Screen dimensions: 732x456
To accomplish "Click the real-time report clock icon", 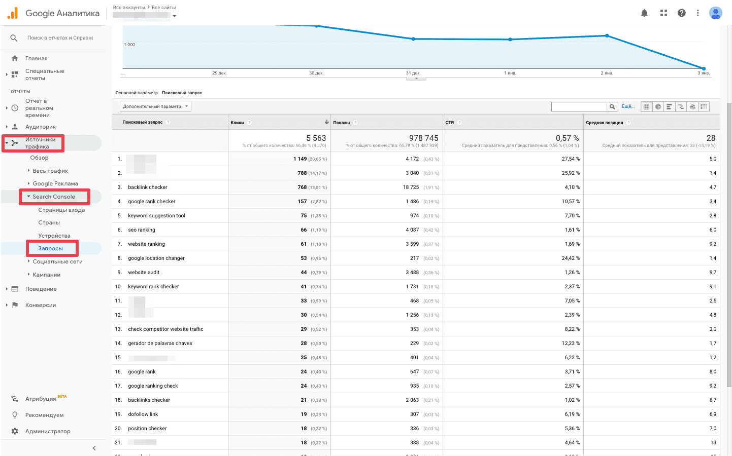I will click(x=15, y=108).
